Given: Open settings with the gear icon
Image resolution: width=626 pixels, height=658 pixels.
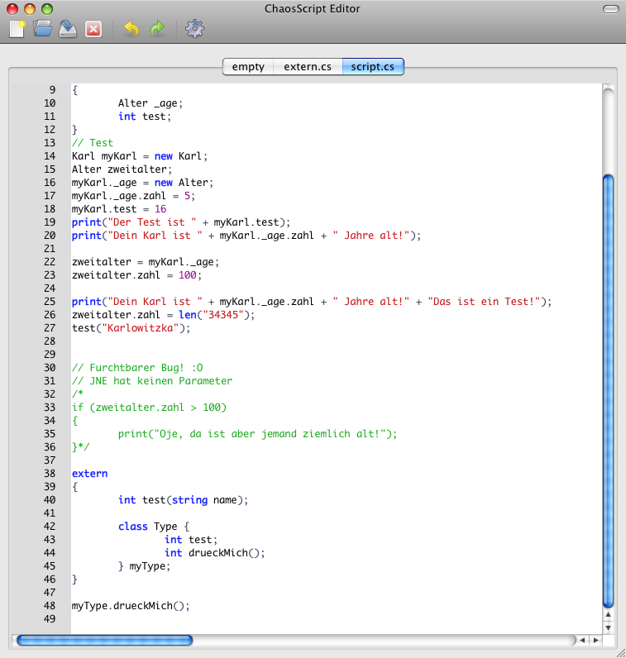Looking at the screenshot, I should tap(194, 29).
